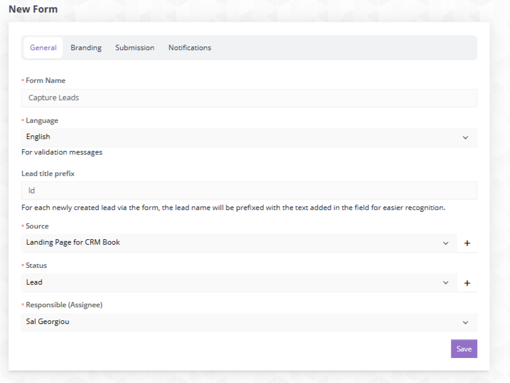Click the plus icon next to Status
Screen dimensions: 510x383
[467, 283]
